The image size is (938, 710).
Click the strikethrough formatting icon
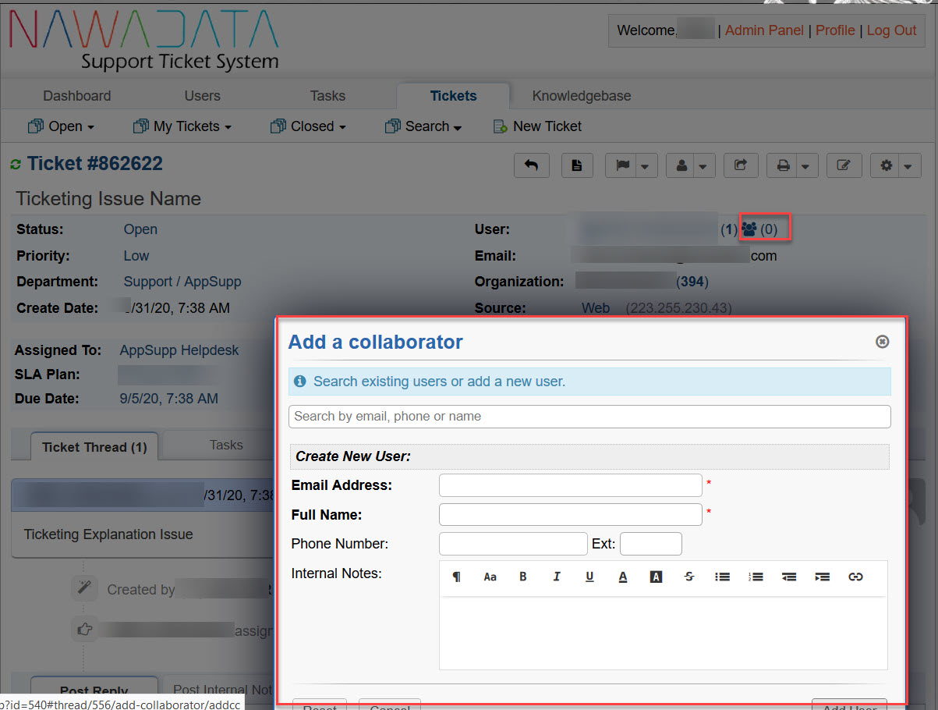tap(689, 577)
